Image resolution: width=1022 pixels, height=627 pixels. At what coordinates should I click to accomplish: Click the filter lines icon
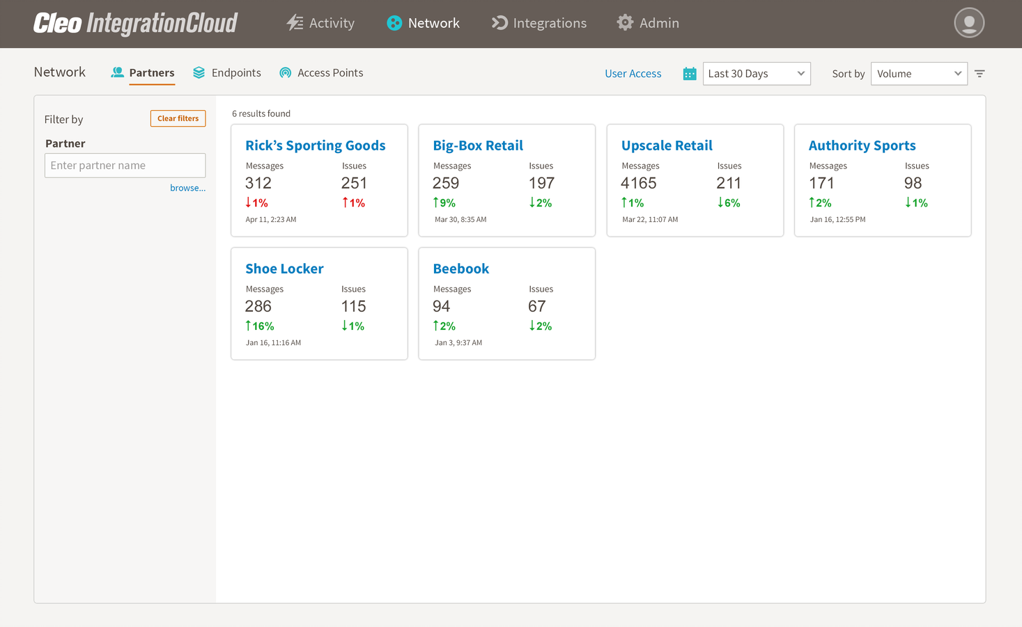(x=980, y=74)
